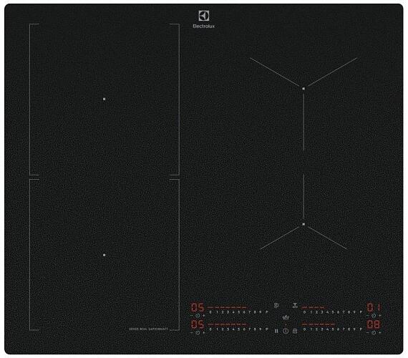408x358 pixels.
Task: Tap the Electrolux logo at the top
Action: click(x=204, y=19)
